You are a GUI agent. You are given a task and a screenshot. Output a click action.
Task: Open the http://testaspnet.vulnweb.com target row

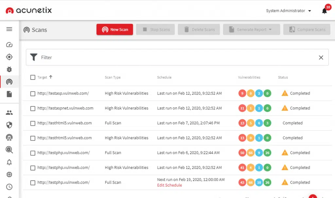65,108
